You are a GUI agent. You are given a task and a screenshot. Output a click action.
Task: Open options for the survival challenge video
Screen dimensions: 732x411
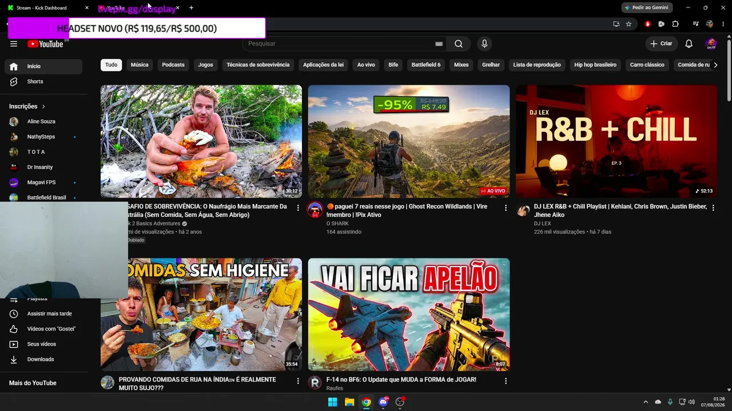(298, 208)
